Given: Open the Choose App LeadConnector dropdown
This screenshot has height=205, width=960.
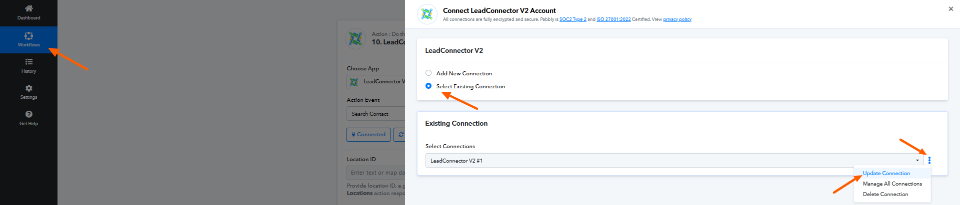Looking at the screenshot, I should (376, 82).
